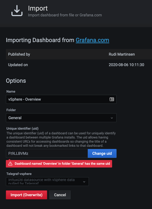Click the chevron in Telegraf-vsphere dropdown
The image size is (152, 209).
[84, 182]
